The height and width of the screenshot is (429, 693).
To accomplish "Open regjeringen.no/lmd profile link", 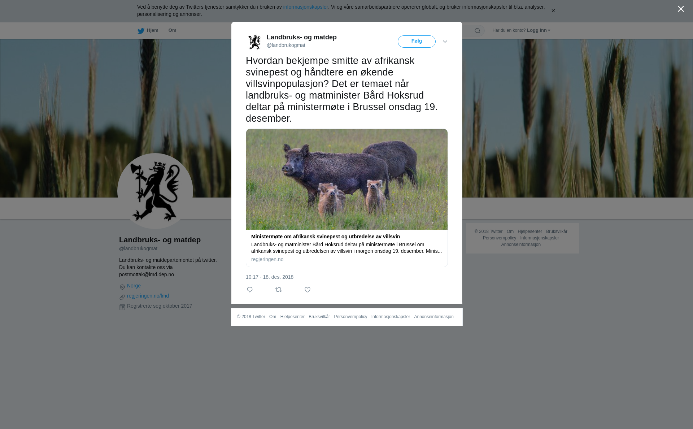I will pyautogui.click(x=148, y=296).
